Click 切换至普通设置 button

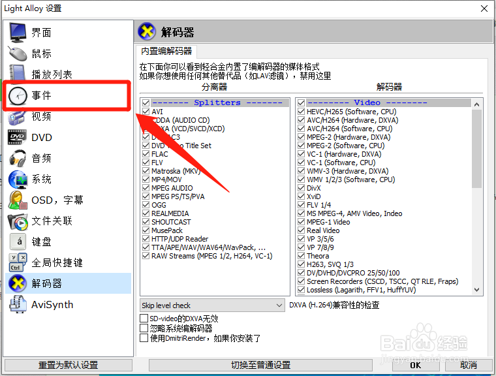pos(260,365)
